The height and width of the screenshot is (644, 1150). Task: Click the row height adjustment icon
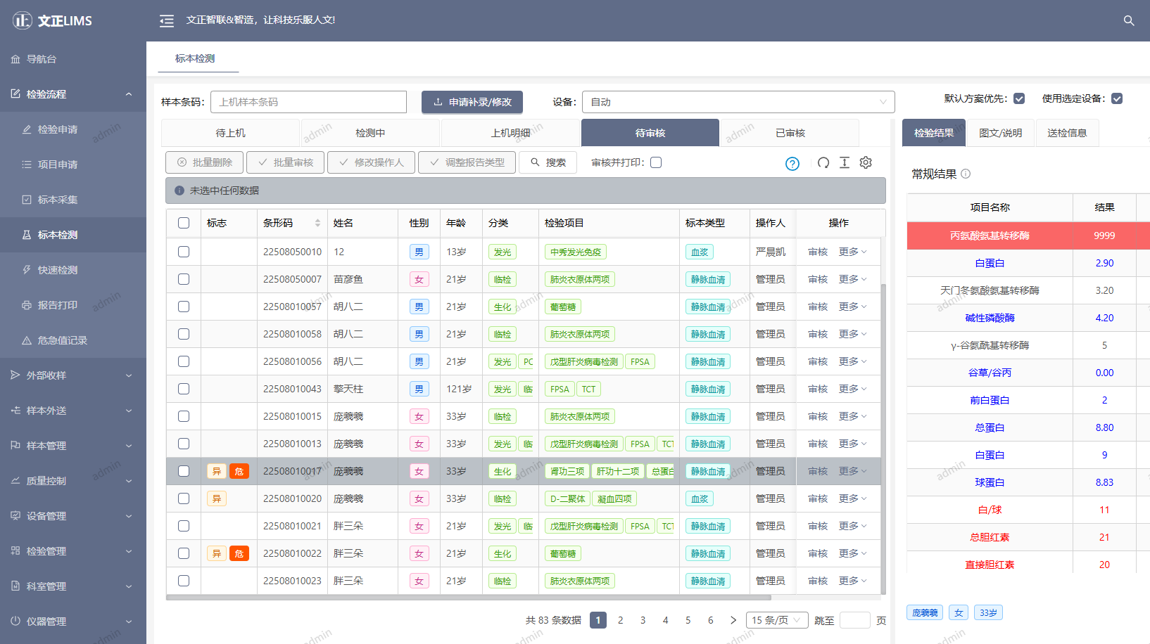845,162
